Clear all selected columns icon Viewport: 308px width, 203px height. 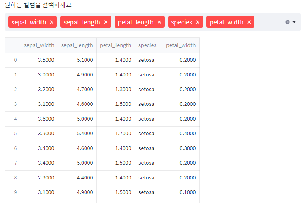pyautogui.click(x=287, y=22)
